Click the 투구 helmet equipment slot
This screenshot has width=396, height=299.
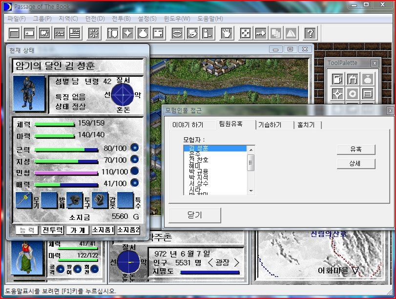75,200
